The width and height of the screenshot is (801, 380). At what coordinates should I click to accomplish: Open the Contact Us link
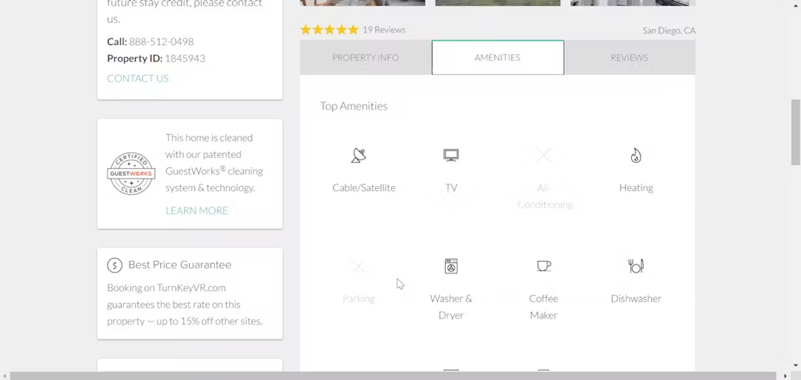tap(138, 79)
